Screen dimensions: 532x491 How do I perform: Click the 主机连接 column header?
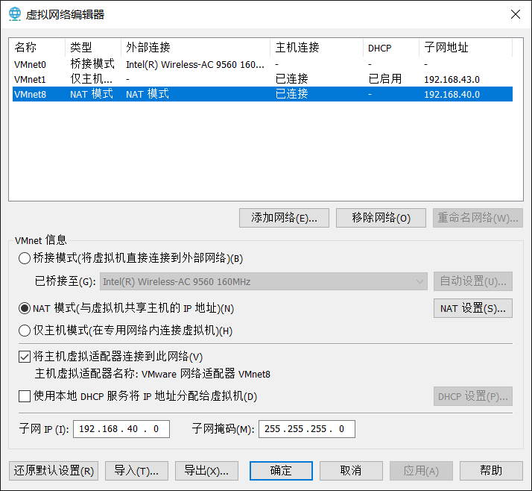(x=317, y=48)
